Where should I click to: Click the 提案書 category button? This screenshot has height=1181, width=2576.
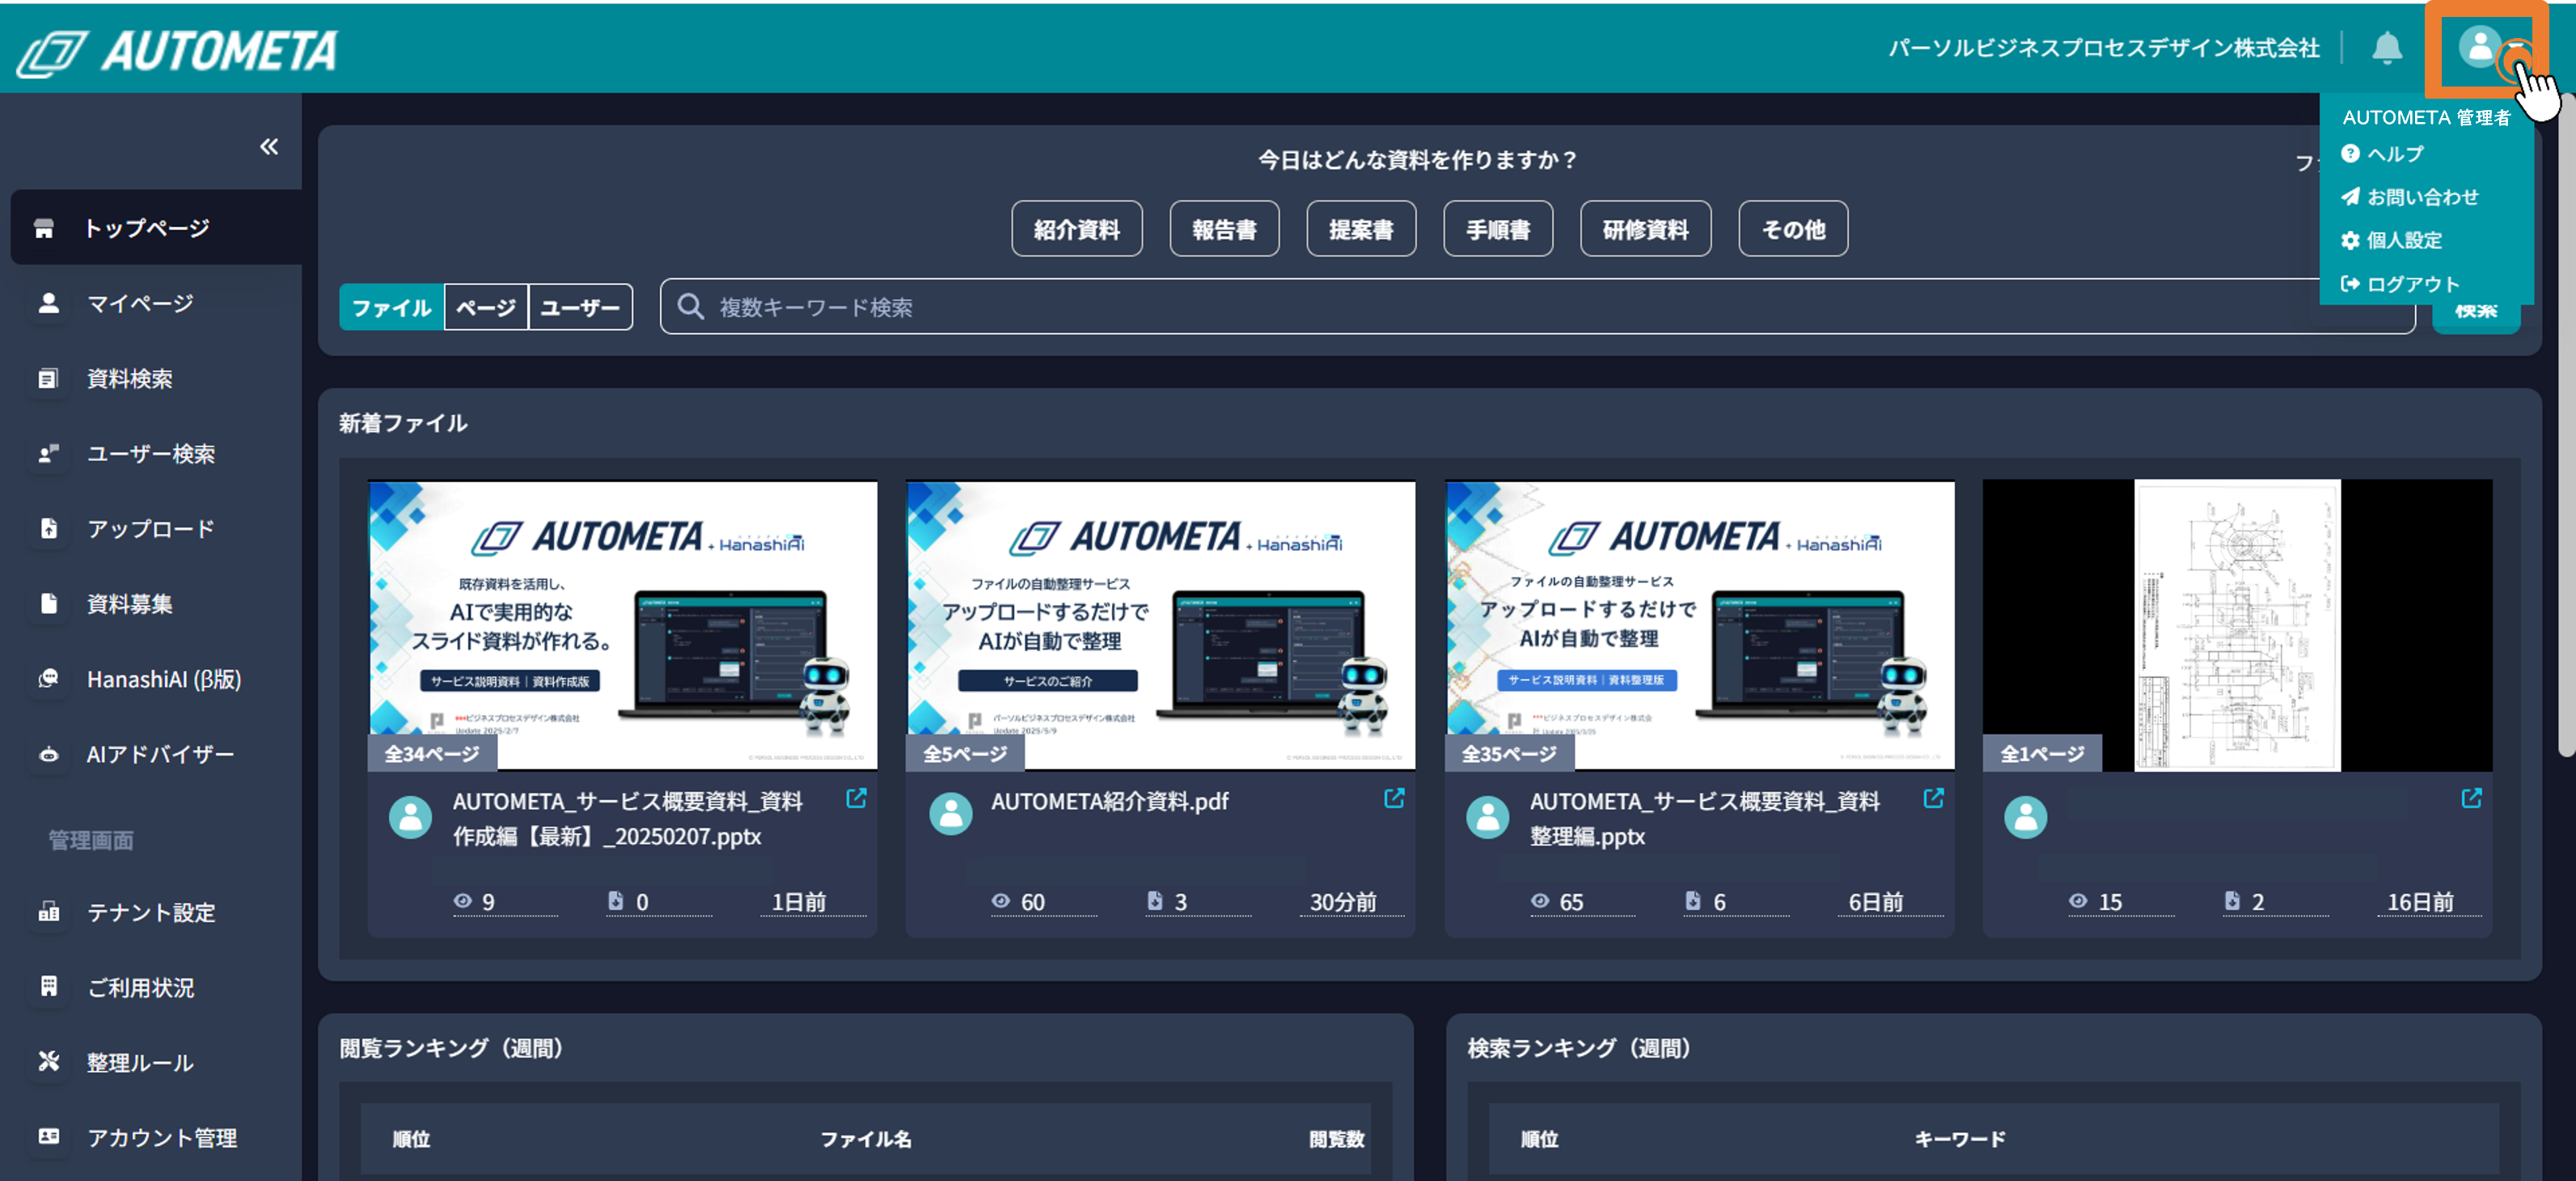pos(1361,229)
